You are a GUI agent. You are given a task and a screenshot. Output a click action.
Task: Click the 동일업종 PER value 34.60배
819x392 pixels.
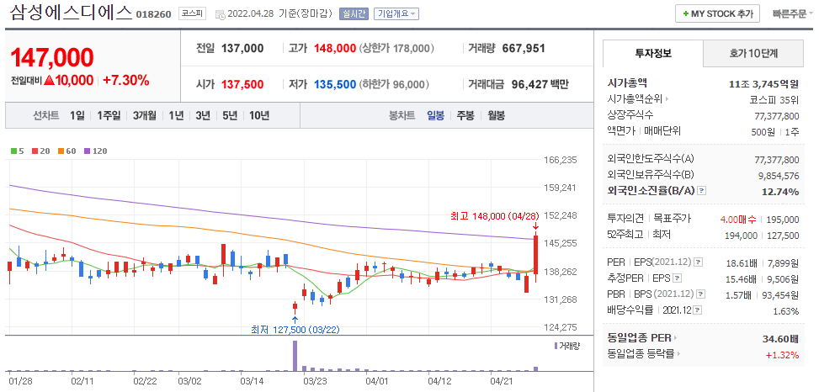click(x=781, y=339)
